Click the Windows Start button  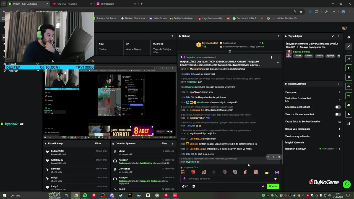(x=4, y=195)
